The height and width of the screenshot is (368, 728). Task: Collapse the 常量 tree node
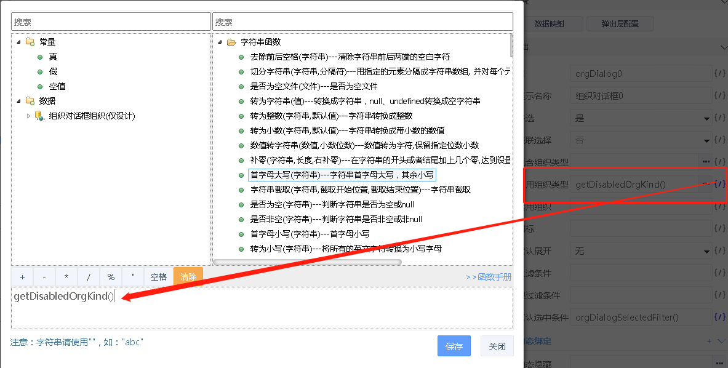[x=18, y=42]
